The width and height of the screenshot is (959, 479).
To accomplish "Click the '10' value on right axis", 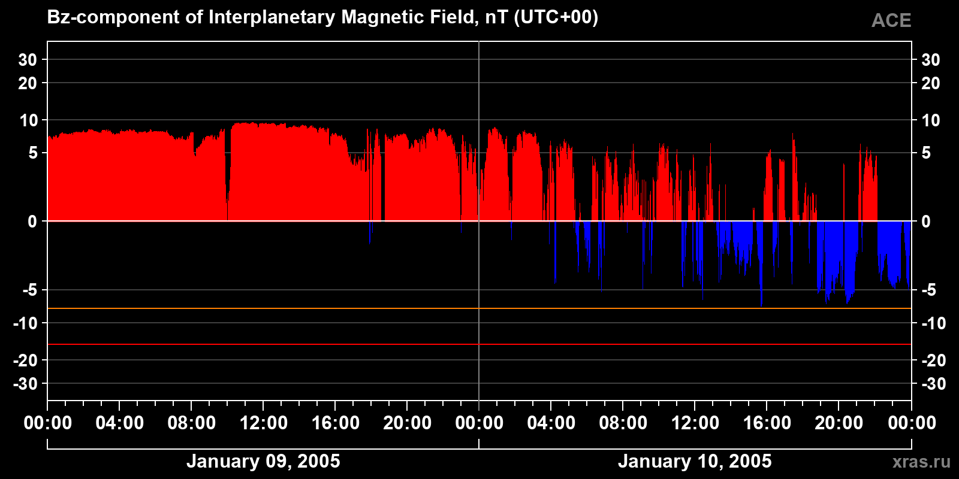I will [930, 120].
